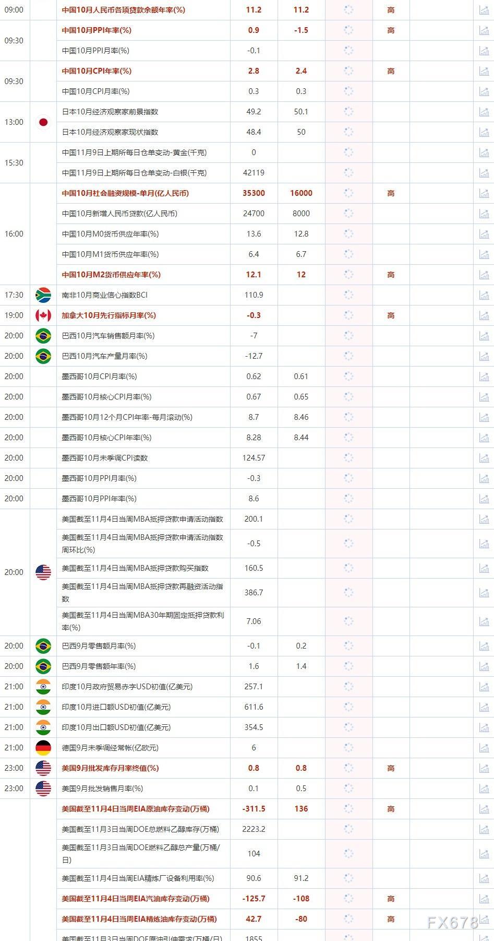Open chart icon for 中国10月CPI年率 row
The height and width of the screenshot is (941, 494).
[x=484, y=71]
